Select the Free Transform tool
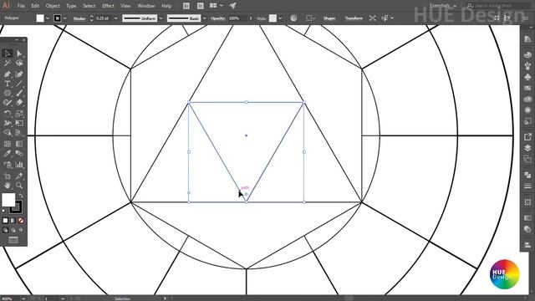 point(19,123)
